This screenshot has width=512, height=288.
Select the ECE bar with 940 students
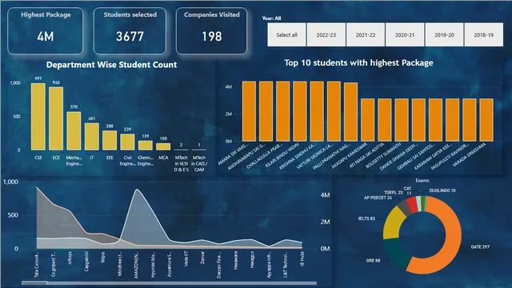point(56,118)
